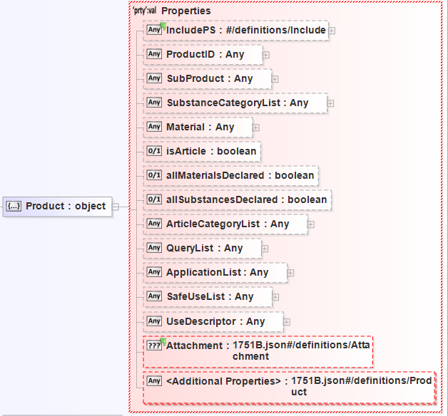Click the 0/1 badge beside isArticle

pyautogui.click(x=154, y=151)
